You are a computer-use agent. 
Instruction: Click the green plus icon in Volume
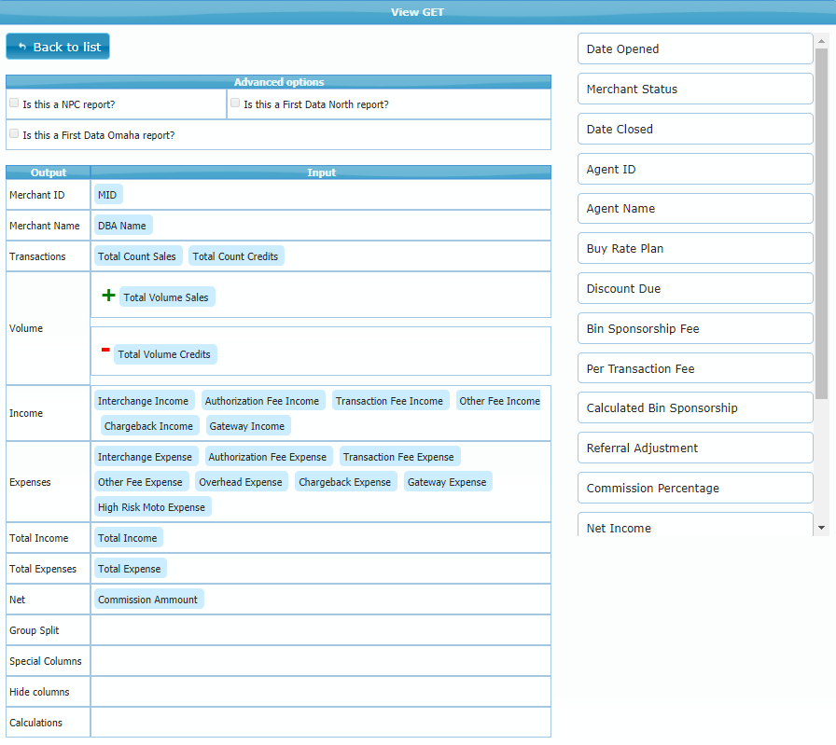click(108, 296)
